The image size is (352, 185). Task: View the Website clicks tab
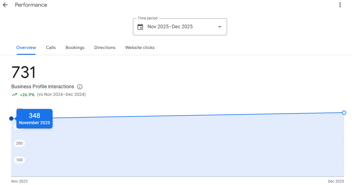[140, 47]
